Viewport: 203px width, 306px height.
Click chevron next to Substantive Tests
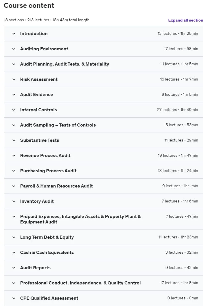coord(14,140)
